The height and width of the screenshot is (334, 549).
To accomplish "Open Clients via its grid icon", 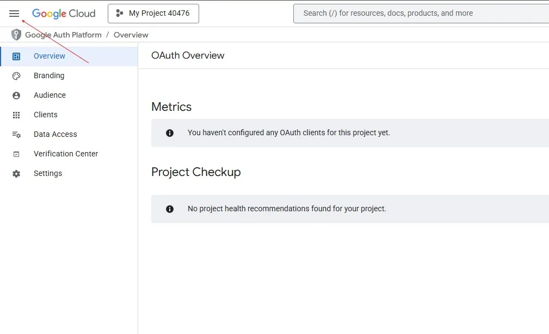I will [16, 115].
